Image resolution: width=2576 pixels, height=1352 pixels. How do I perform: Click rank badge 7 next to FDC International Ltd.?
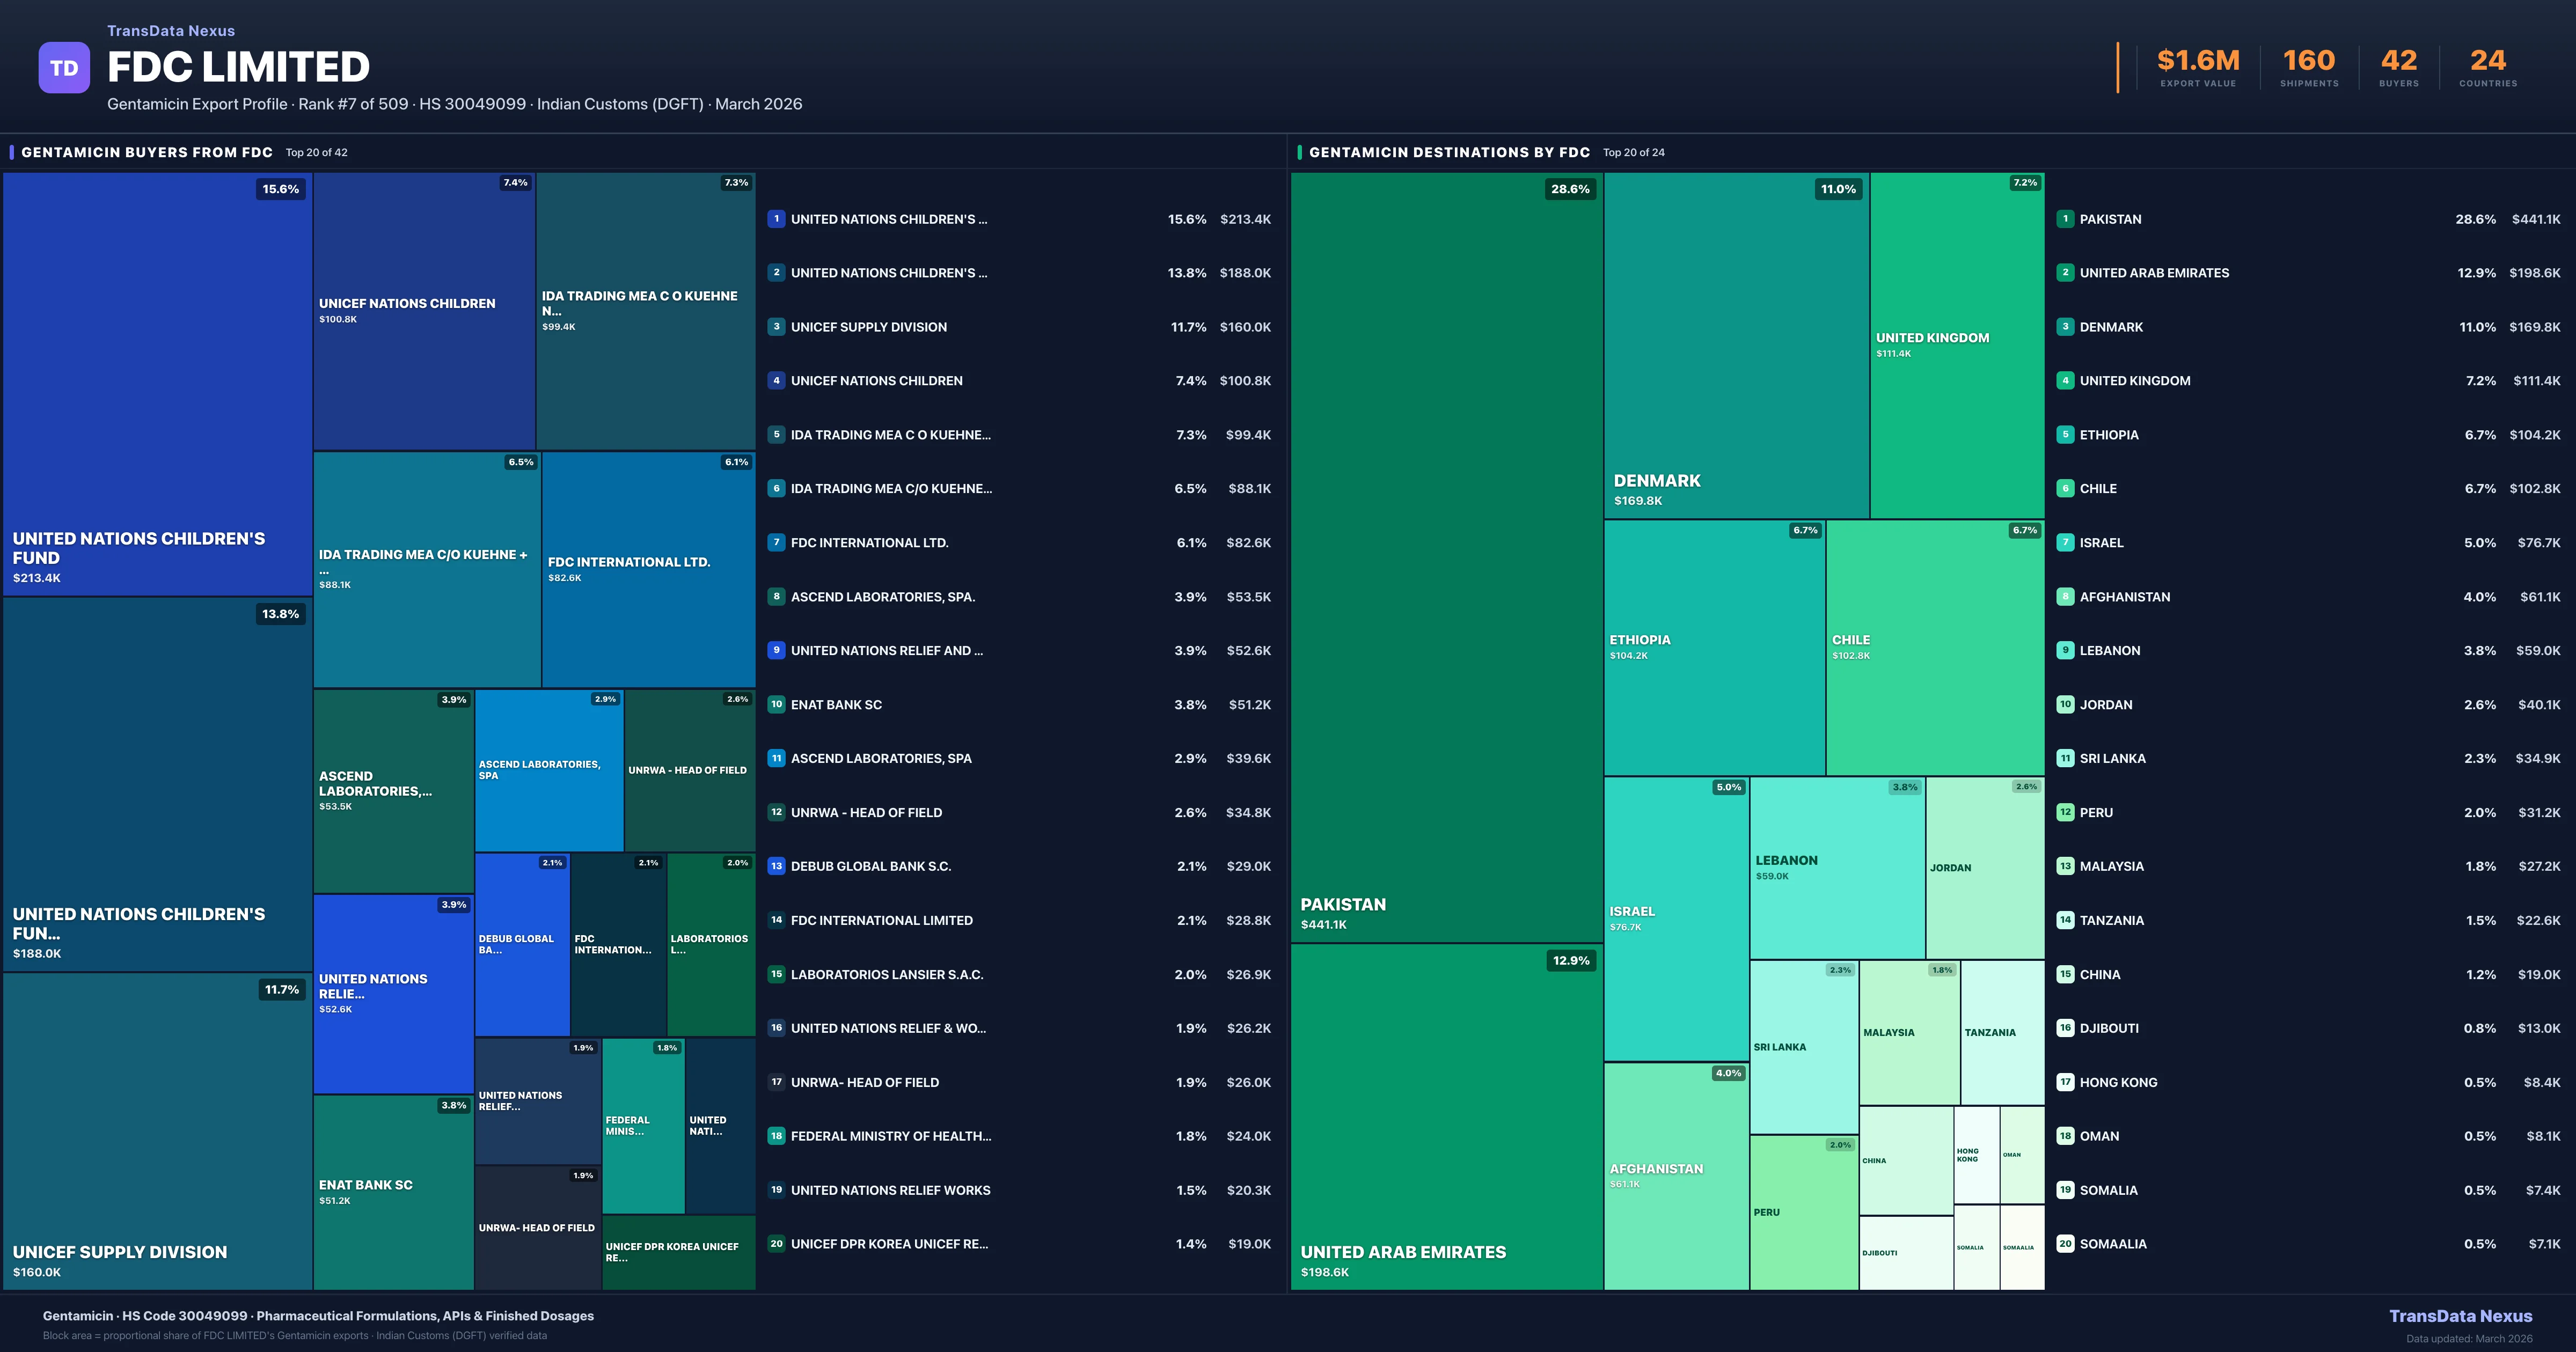pyautogui.click(x=776, y=542)
